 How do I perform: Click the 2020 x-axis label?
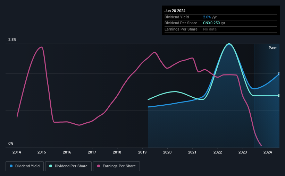pyautogui.click(x=167, y=152)
